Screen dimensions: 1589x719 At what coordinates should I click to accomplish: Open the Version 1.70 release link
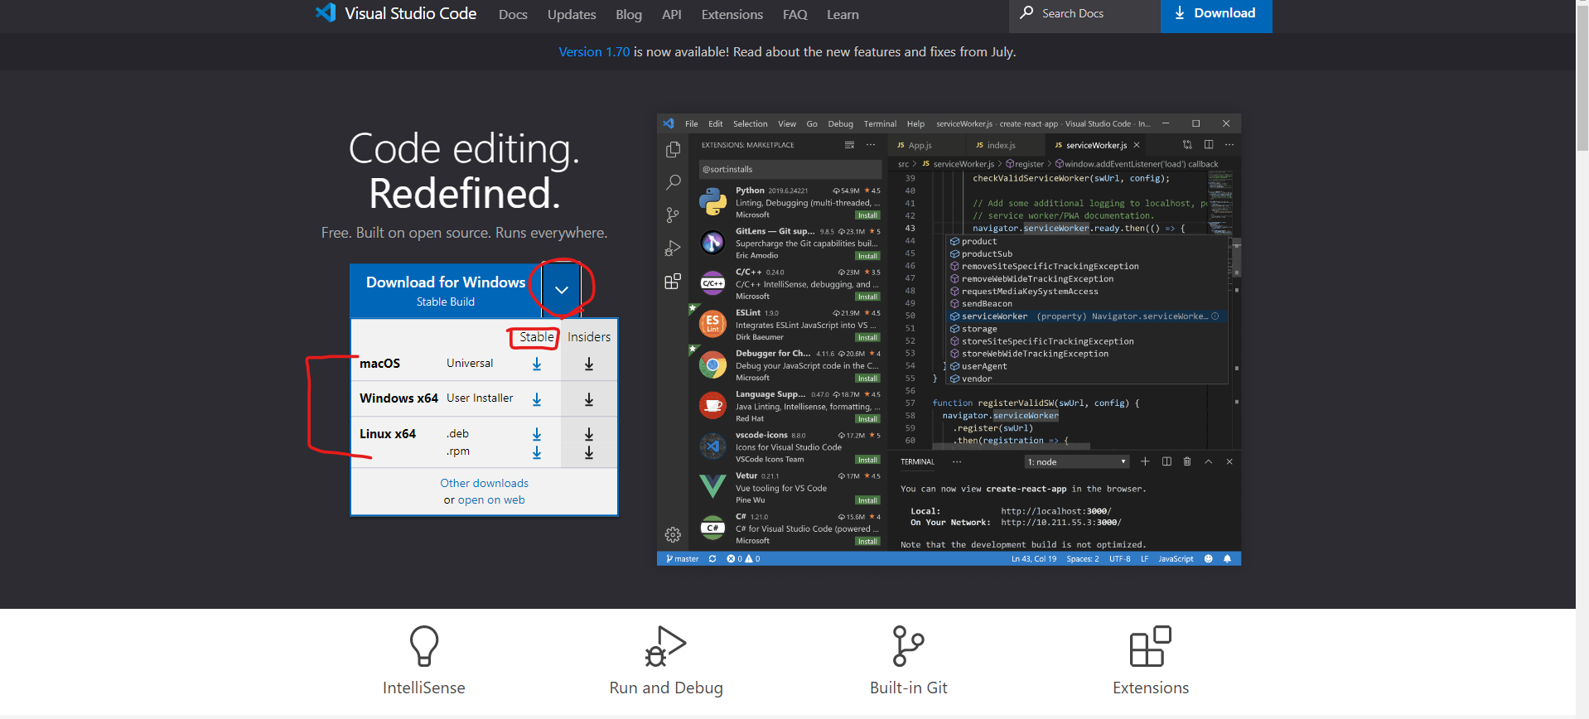[x=594, y=51]
